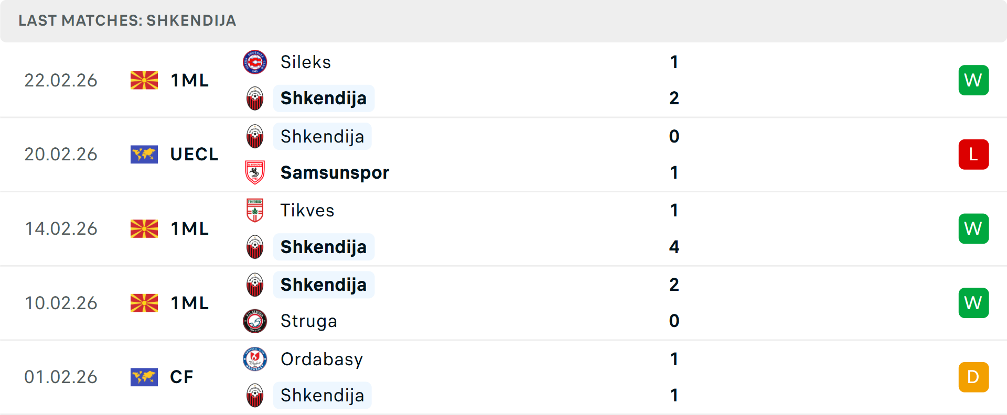Click the Sileks club crest

255,62
